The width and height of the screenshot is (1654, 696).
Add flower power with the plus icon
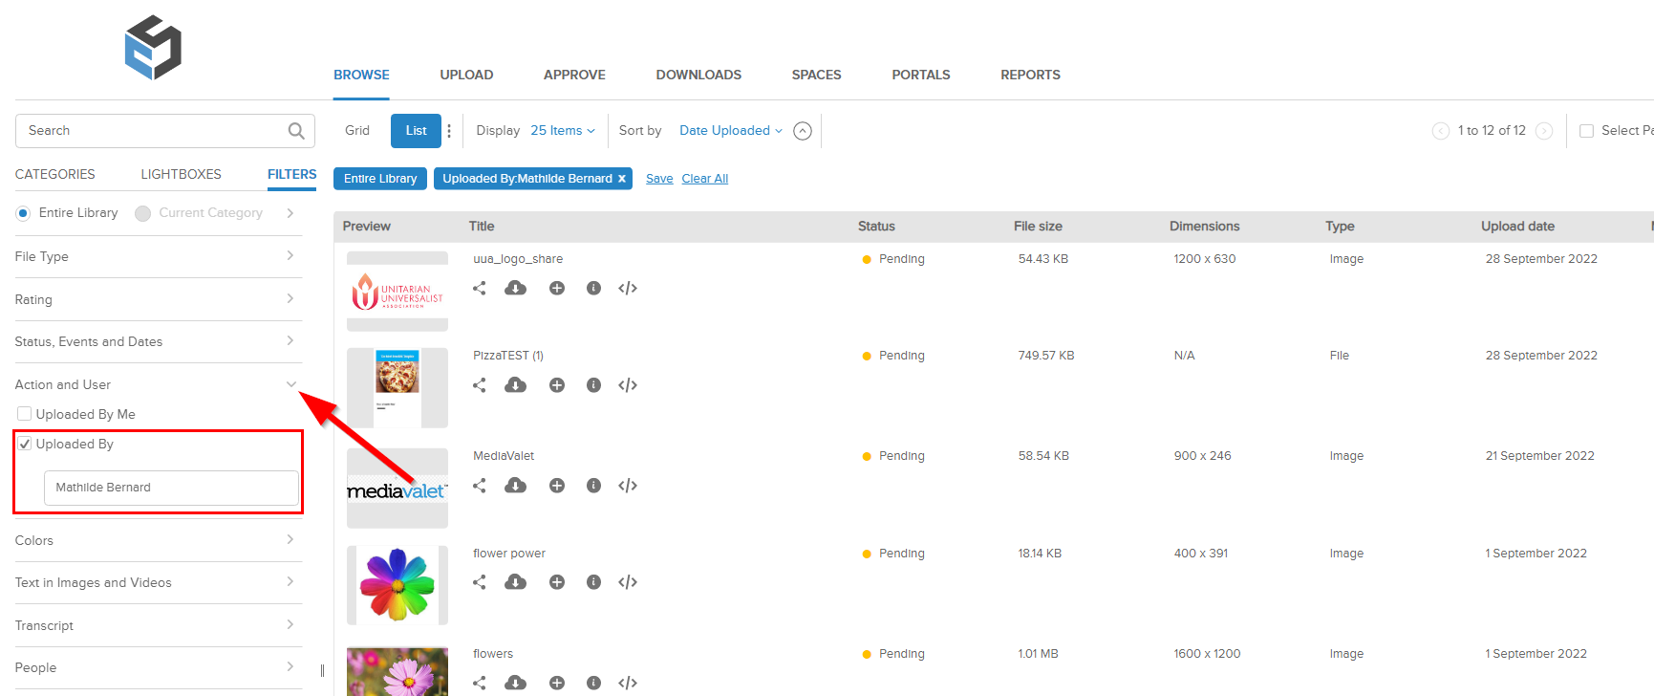(557, 582)
